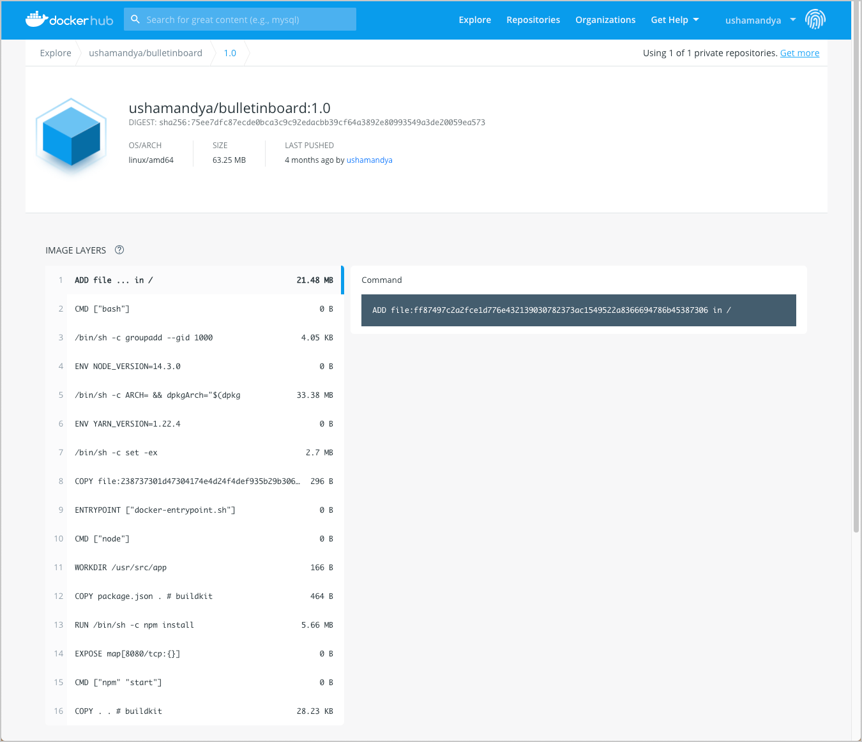
Task: Click the blue cube image icon
Action: click(71, 135)
